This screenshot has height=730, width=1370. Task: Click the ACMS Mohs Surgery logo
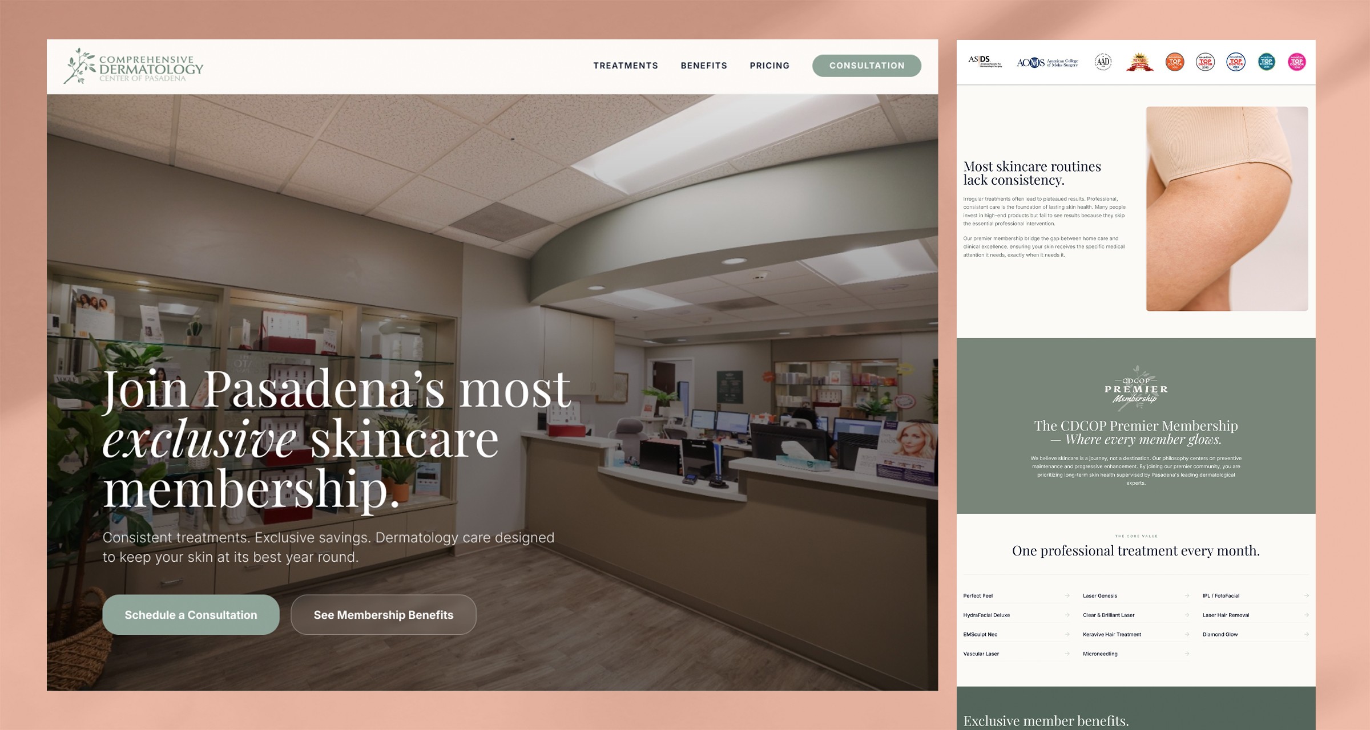point(1047,63)
